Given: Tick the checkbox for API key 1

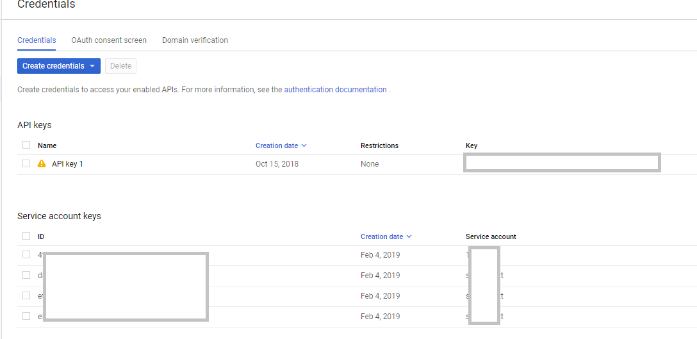Looking at the screenshot, I should (26, 163).
